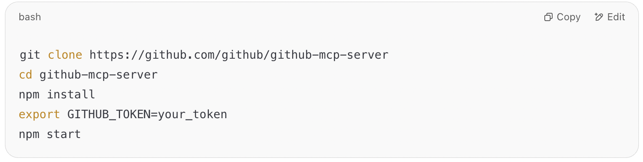Click the orange 'clone' keyword
Viewport: 643px width, 162px height.
(65, 55)
